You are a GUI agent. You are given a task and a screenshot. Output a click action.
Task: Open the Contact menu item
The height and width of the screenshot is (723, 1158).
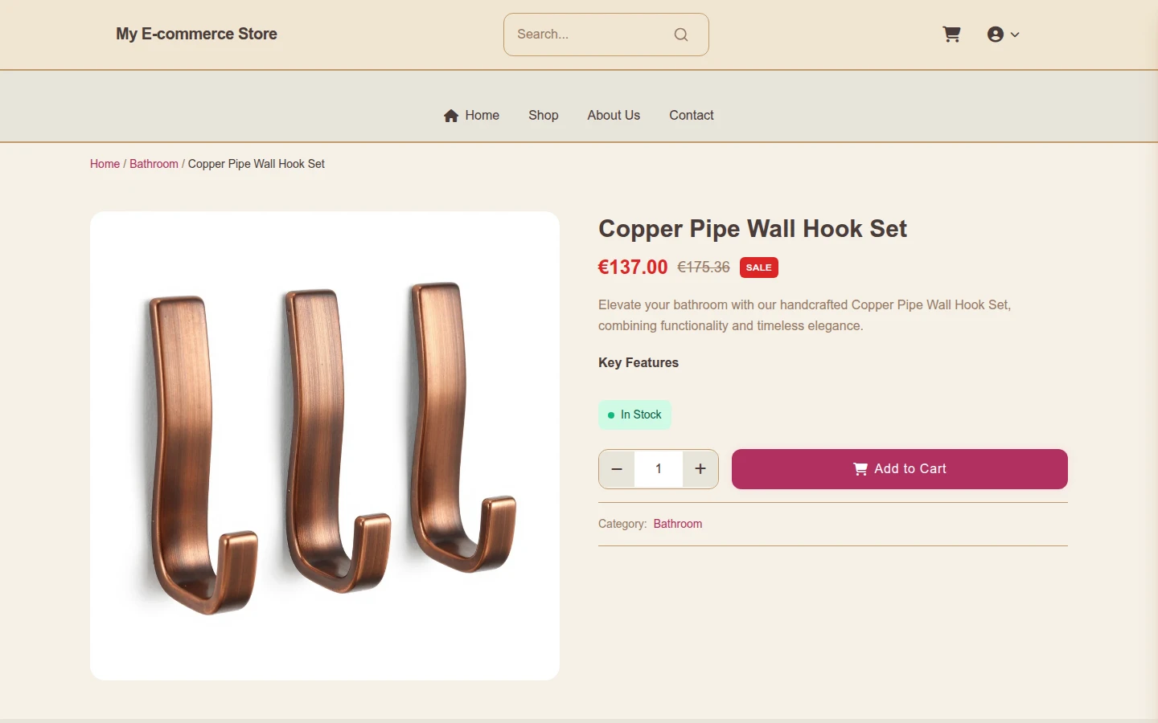pos(692,116)
